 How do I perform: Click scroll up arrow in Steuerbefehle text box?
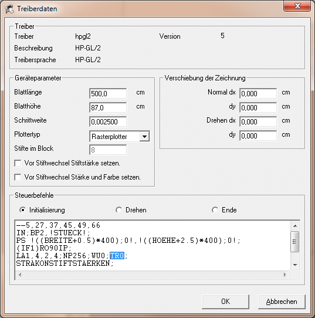point(295,226)
